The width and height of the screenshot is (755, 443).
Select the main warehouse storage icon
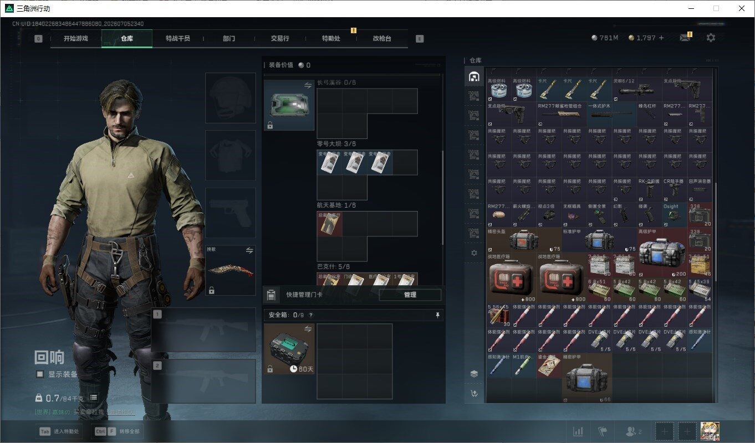point(474,76)
